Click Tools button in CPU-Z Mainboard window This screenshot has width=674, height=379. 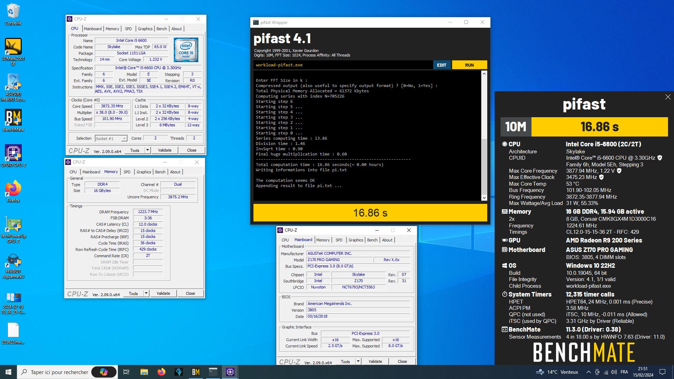345,361
